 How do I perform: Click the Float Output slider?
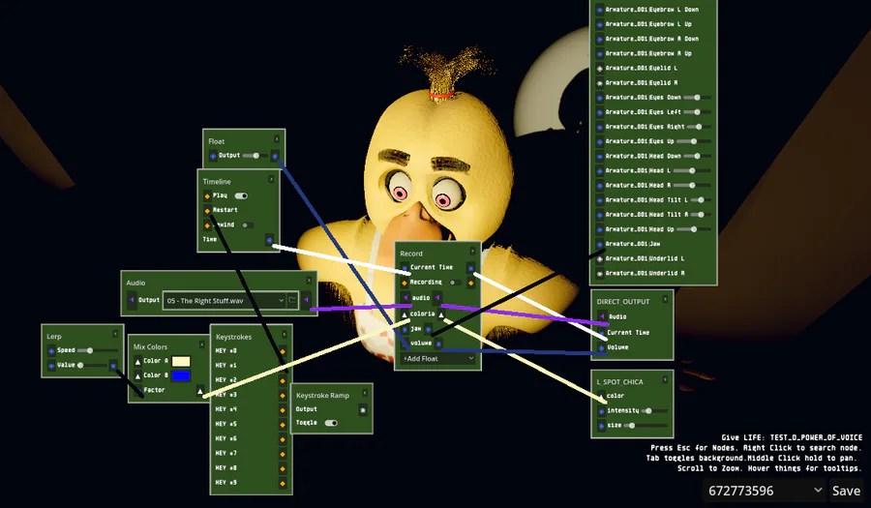[x=255, y=156]
